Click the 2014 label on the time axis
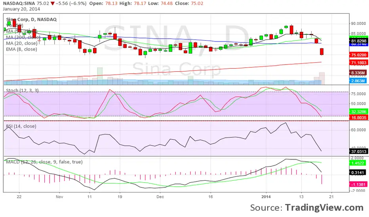The width and height of the screenshot is (369, 217). coord(266,196)
